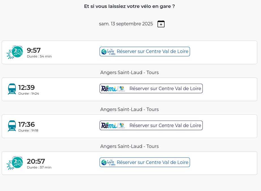Viewport: 261px width, 191px height.
Task: Select the 17:36 departure time
Action: click(x=27, y=125)
